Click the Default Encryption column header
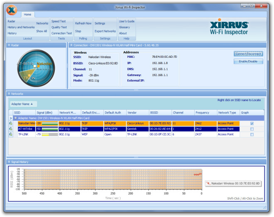Viewport: 274px width, 217px height. tap(92, 113)
